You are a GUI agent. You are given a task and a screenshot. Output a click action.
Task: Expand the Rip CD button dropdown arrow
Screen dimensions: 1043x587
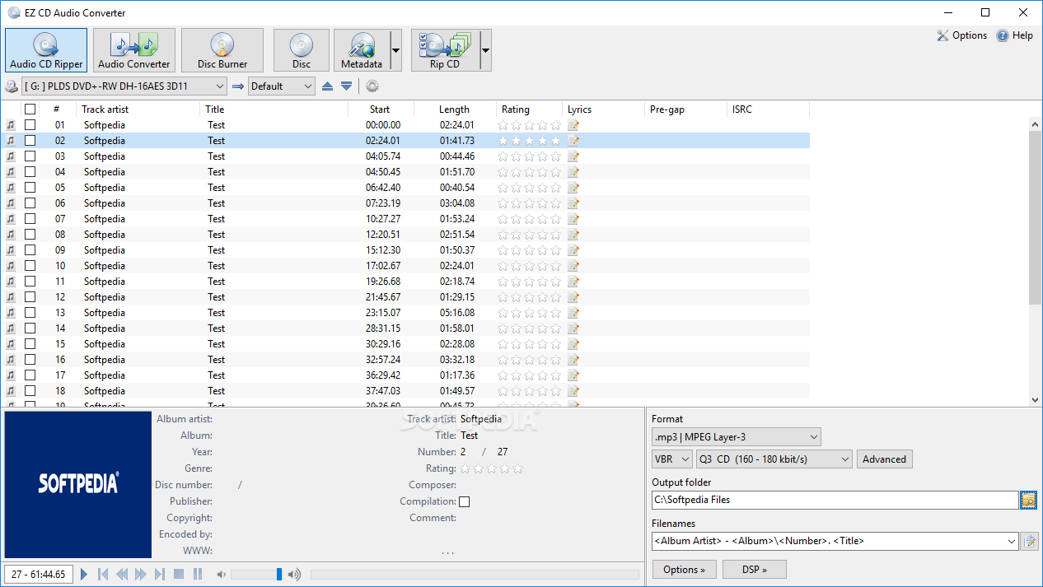[485, 50]
